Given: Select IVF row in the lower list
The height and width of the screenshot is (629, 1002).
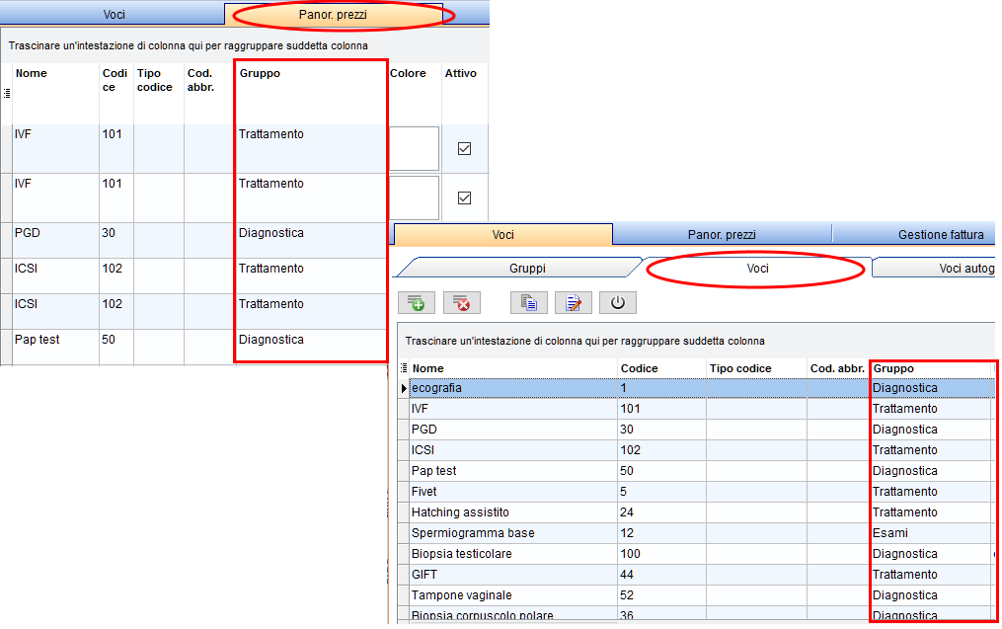Looking at the screenshot, I should coord(513,409).
